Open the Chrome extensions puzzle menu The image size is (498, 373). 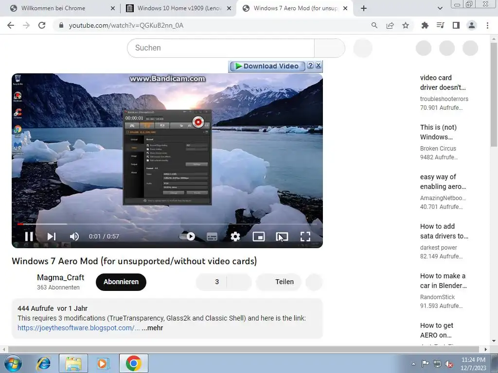pos(425,25)
